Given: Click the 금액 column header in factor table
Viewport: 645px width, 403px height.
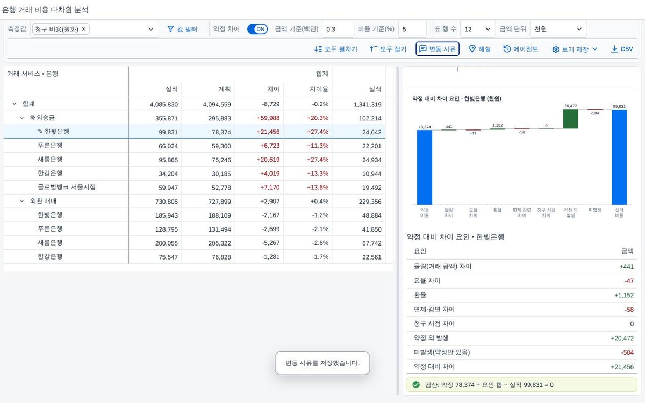Looking at the screenshot, I should point(627,251).
